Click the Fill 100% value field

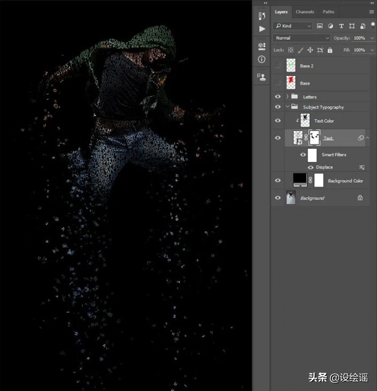[x=359, y=50]
